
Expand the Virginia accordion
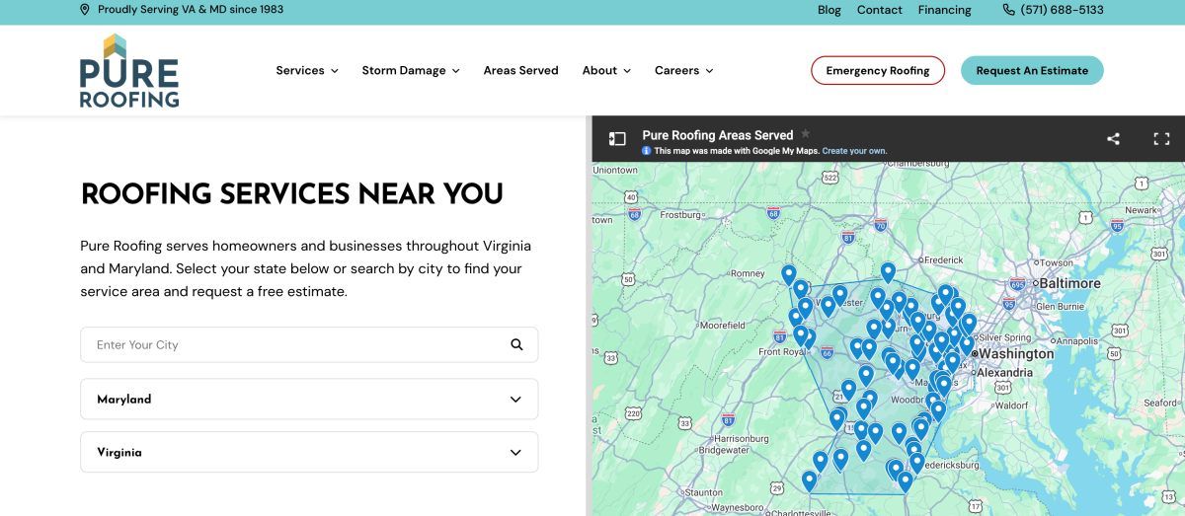(309, 452)
